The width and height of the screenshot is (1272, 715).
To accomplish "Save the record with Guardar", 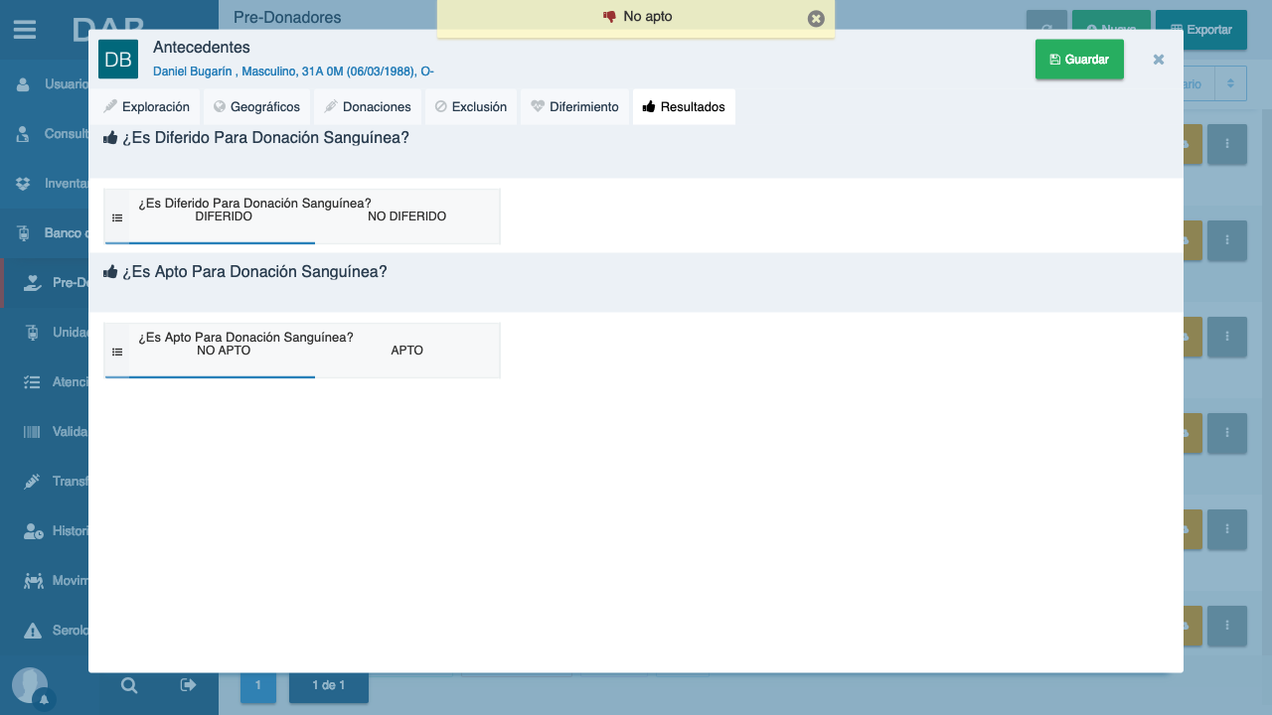I will tap(1079, 60).
